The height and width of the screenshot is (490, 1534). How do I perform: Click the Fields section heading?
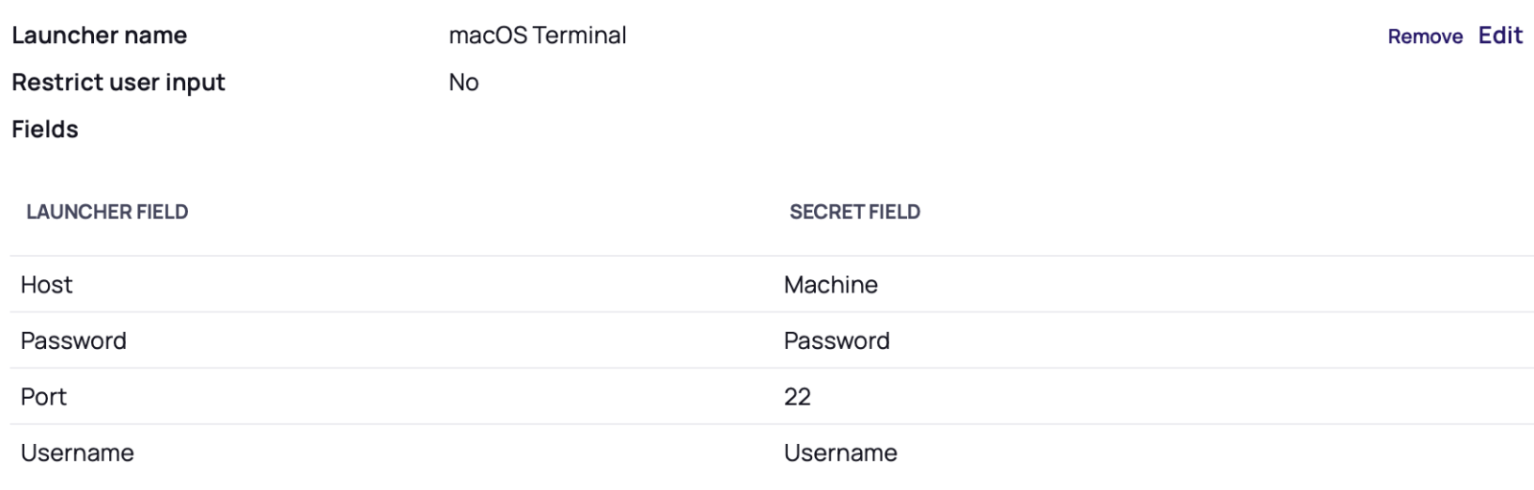(45, 129)
